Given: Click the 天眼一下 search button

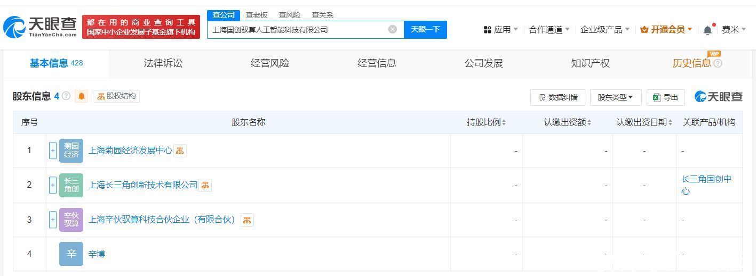Looking at the screenshot, I should click(x=425, y=30).
